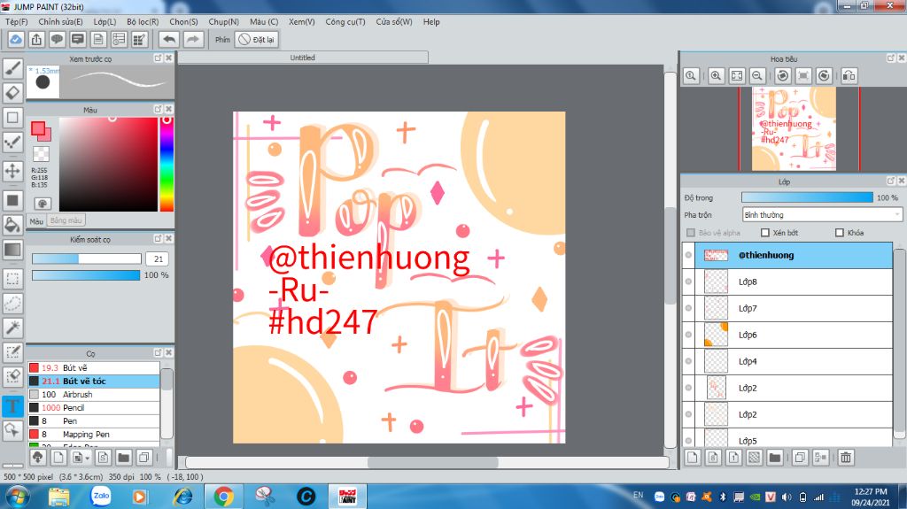
Task: Open Google Chrome from the taskbar
Action: [x=224, y=497]
